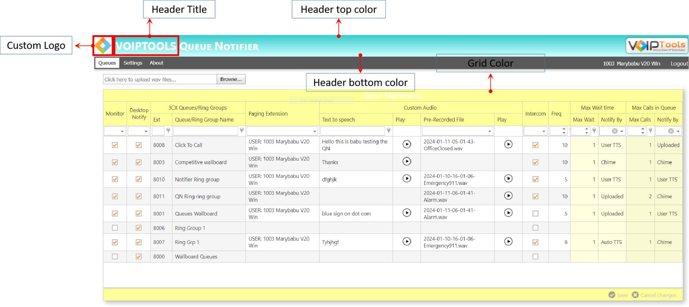The image size is (689, 307).
Task: Uncheck Desktop Notify for Wallboard Queues
Action: 139,256
